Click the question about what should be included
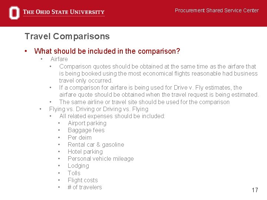267x200 pixels. 107,51
